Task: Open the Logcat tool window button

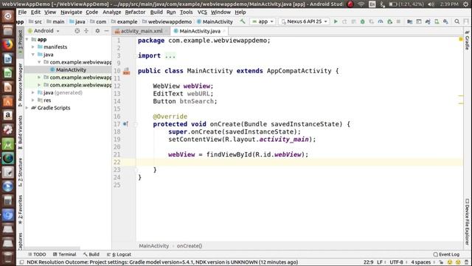Action: (x=119, y=254)
